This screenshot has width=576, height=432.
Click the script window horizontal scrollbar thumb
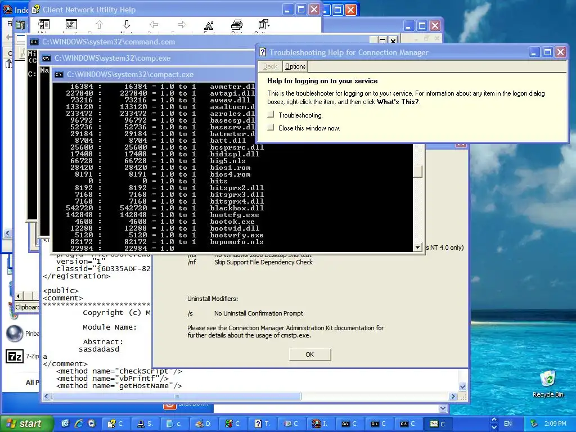point(176,397)
